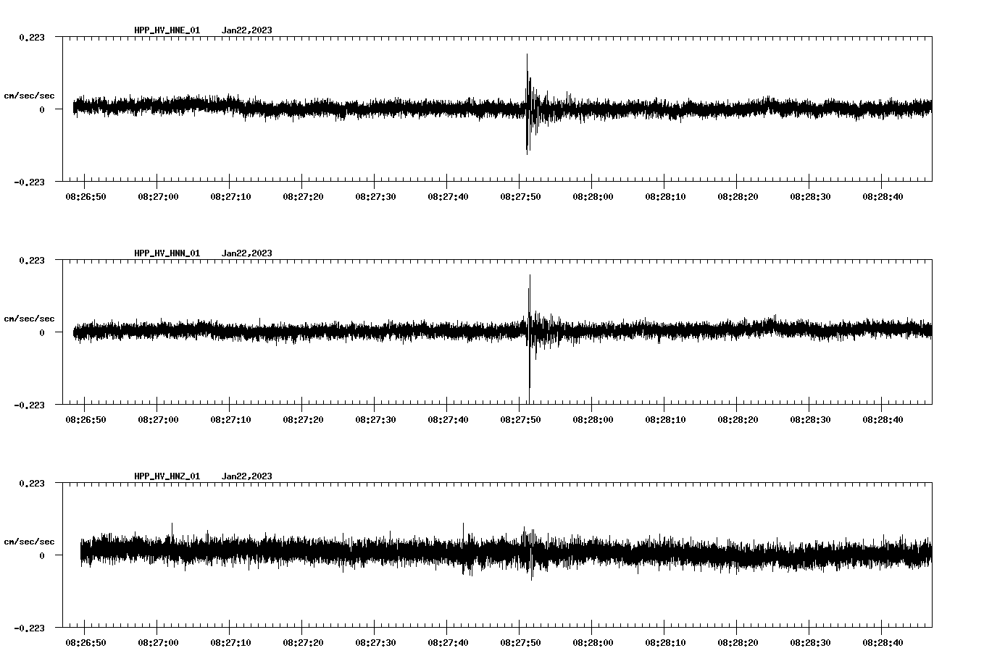Click the cm/sec/sec unit label of the bottom trace
Screen dimensions: 984x669
(30, 541)
